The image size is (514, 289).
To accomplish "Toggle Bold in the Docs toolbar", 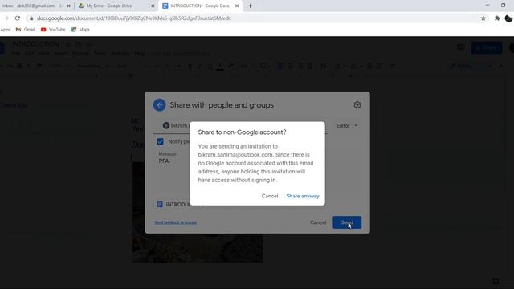I will tap(190, 67).
